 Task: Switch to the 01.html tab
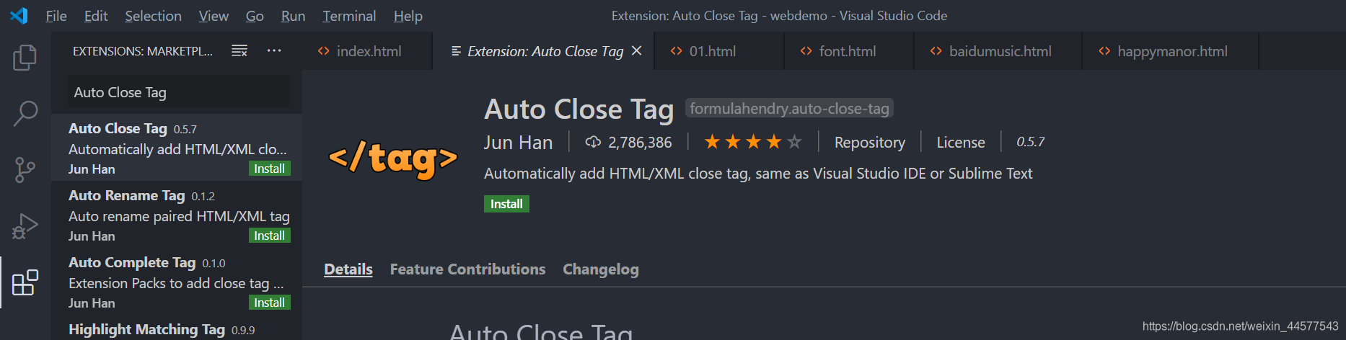coord(719,51)
